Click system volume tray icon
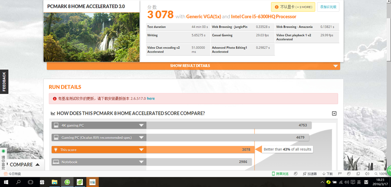This screenshot has height=187, width=391. [346, 182]
